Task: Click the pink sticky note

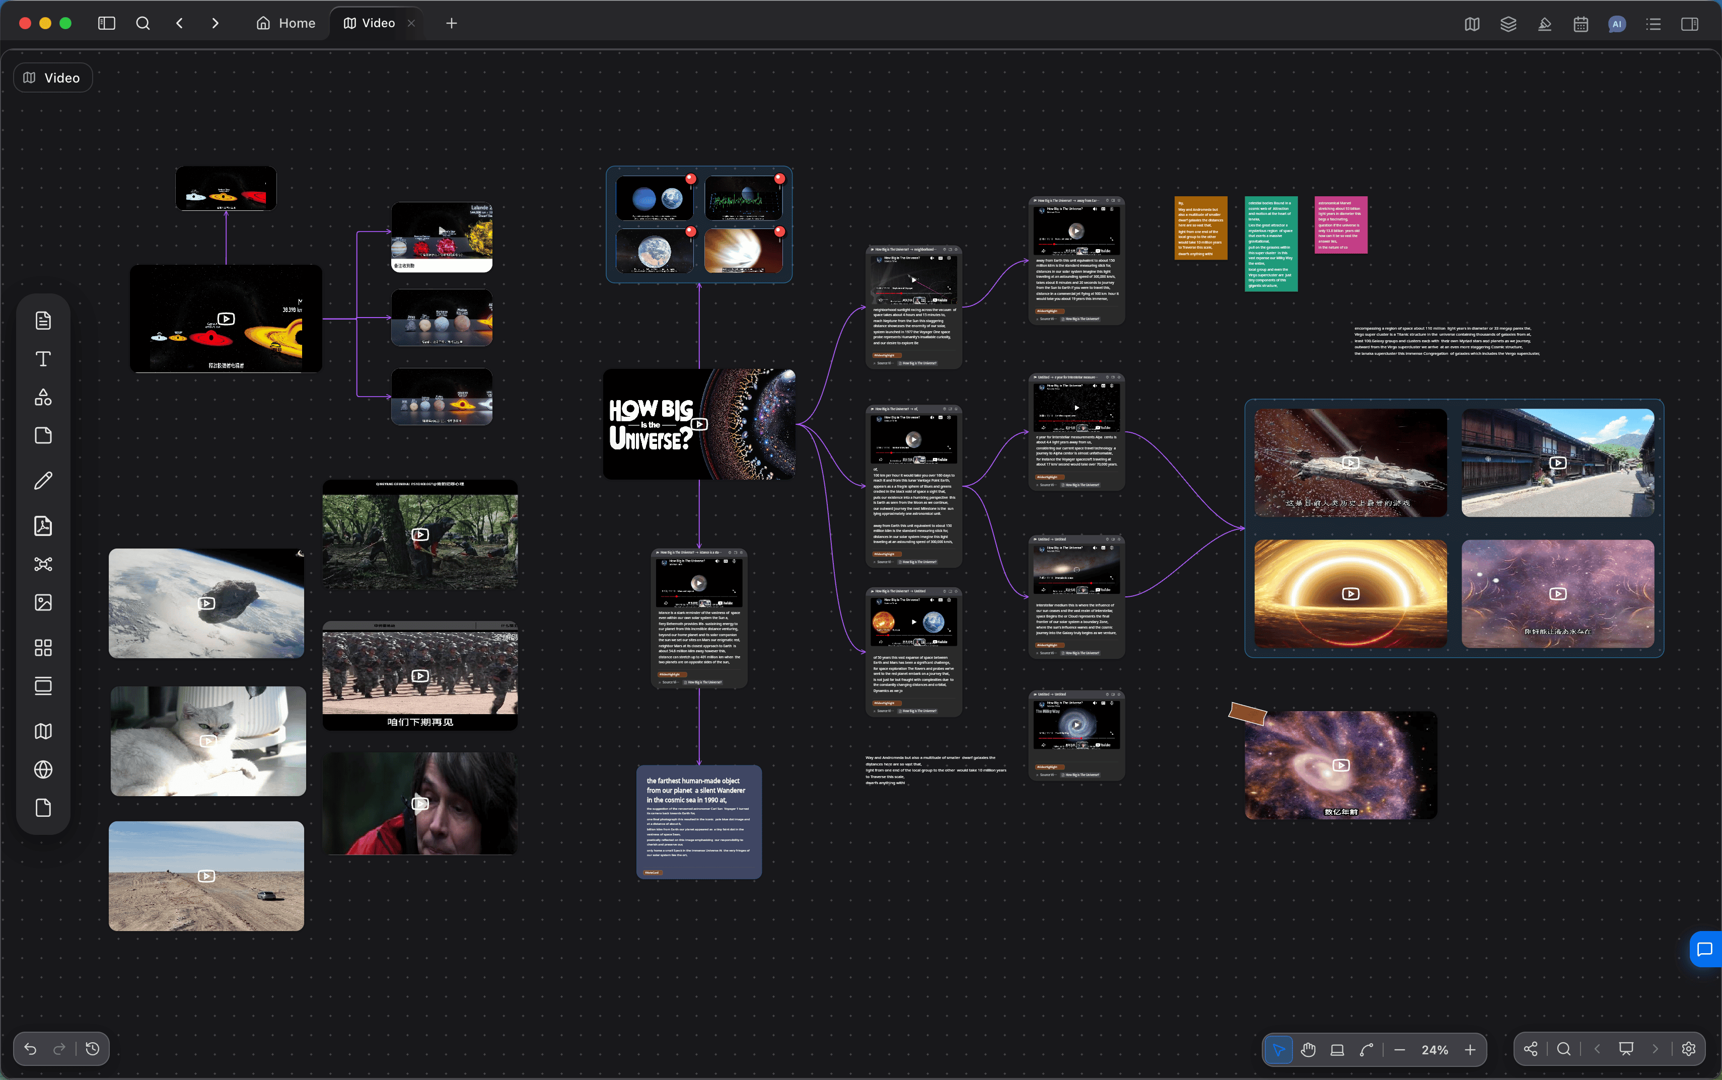Action: [1340, 225]
